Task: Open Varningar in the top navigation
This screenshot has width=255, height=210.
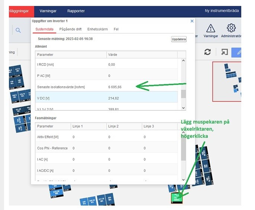Action: (x=48, y=11)
